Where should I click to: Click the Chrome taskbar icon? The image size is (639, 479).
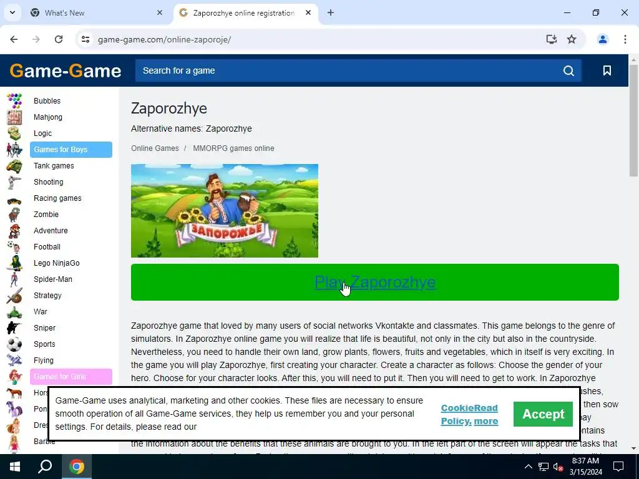tap(77, 467)
